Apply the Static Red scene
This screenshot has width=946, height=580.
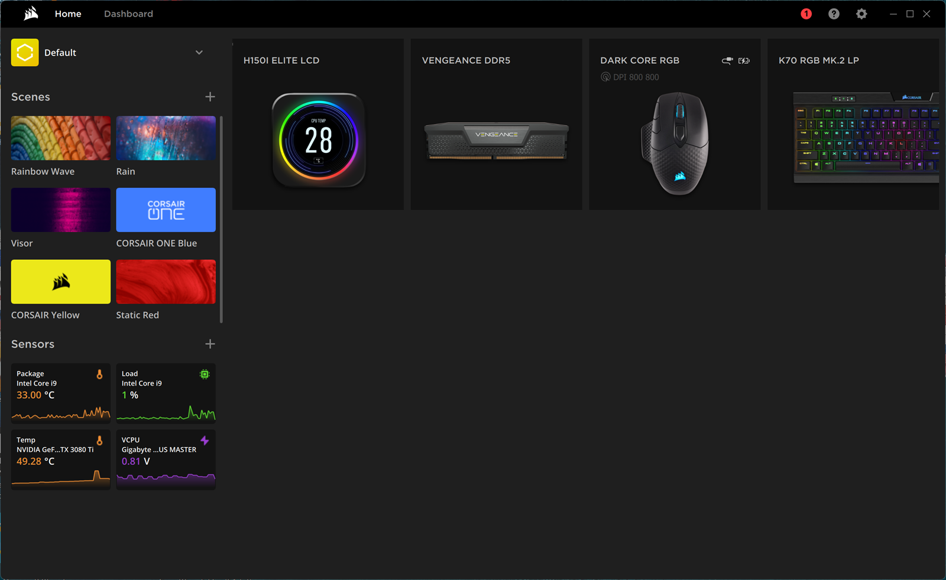(166, 282)
